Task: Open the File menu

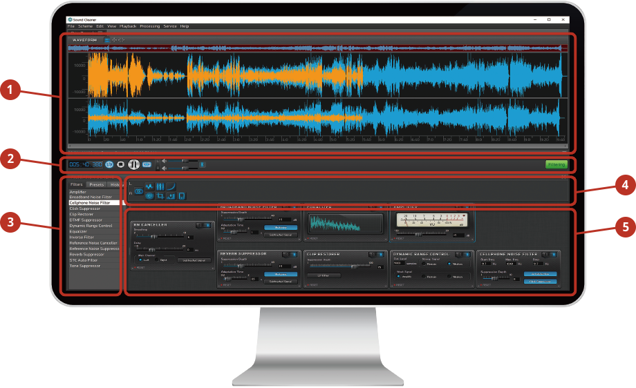Action: point(71,26)
